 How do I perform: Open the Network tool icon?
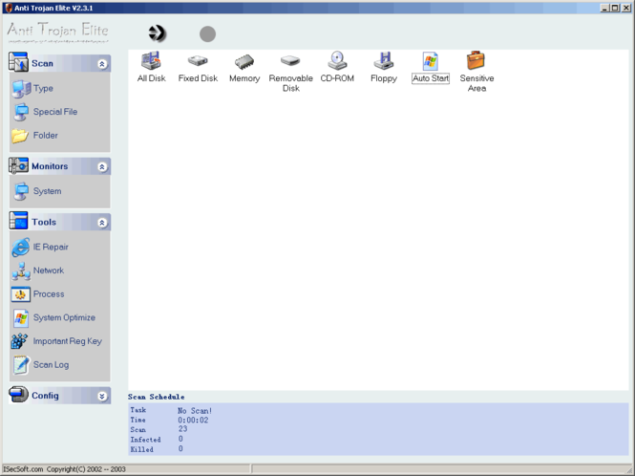click(x=21, y=271)
